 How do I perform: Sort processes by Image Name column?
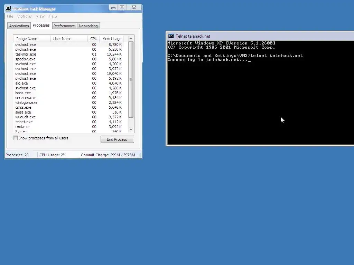click(32, 39)
